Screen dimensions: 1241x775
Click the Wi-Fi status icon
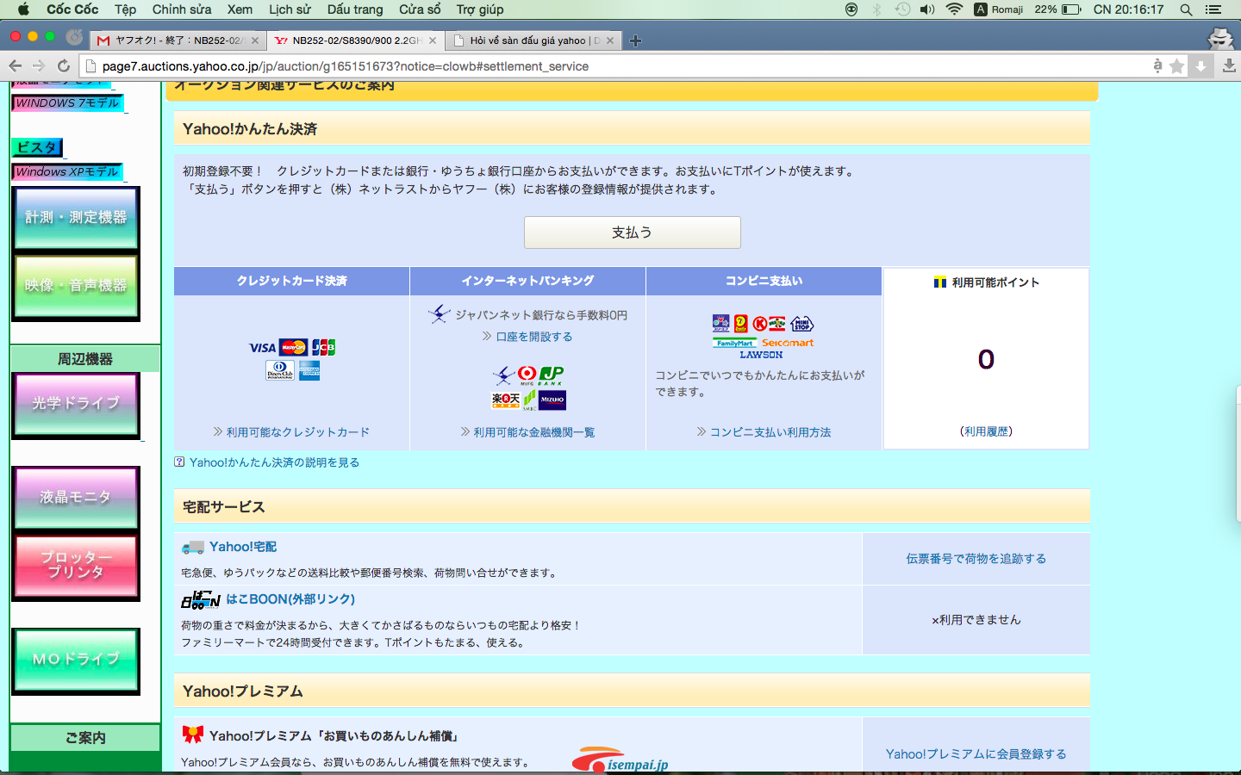954,9
